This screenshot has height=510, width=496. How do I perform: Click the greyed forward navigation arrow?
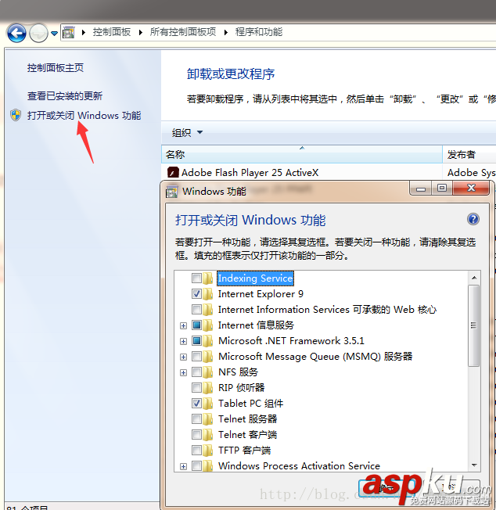(38, 33)
